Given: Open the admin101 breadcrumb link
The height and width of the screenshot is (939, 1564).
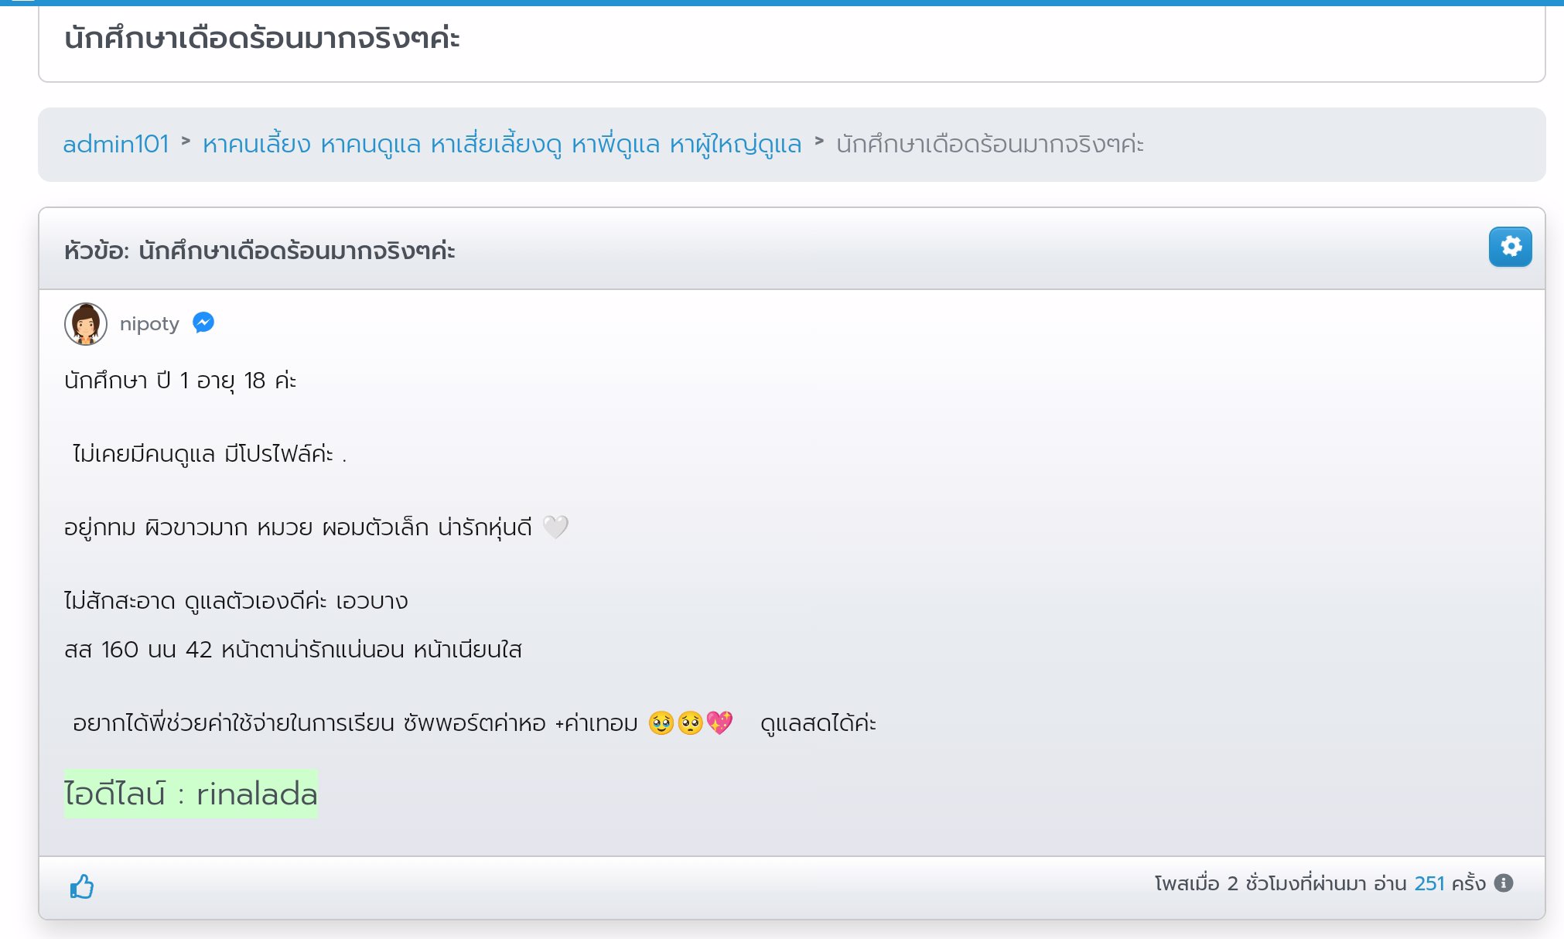Looking at the screenshot, I should coord(116,144).
